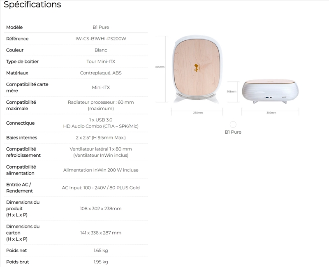Click the Alimentation InWin 200 W incluse text
The height and width of the screenshot is (267, 329).
[101, 170]
